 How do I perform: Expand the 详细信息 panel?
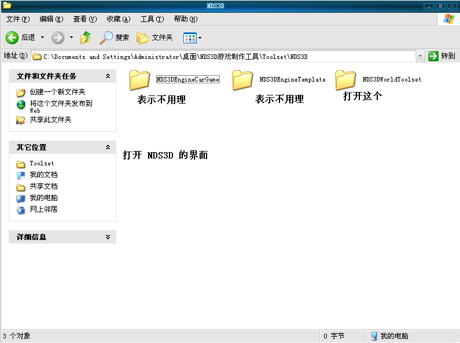(108, 237)
